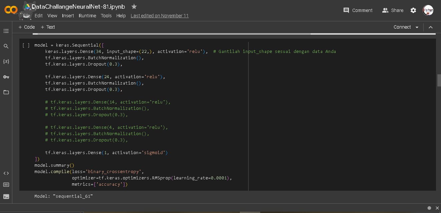Expand the Connect runtime dropdown arrow
This screenshot has width=441, height=213.
point(417,27)
